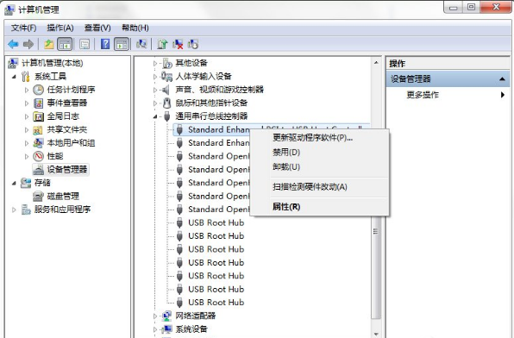Choose 禁用(D) from the context menu
The width and height of the screenshot is (514, 338).
[x=286, y=153]
